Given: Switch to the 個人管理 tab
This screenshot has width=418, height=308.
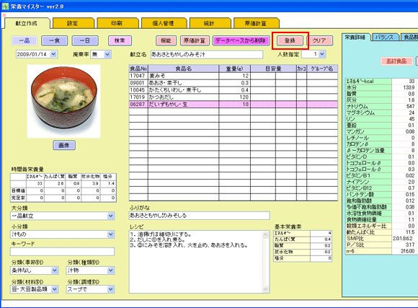Looking at the screenshot, I should coord(163,23).
